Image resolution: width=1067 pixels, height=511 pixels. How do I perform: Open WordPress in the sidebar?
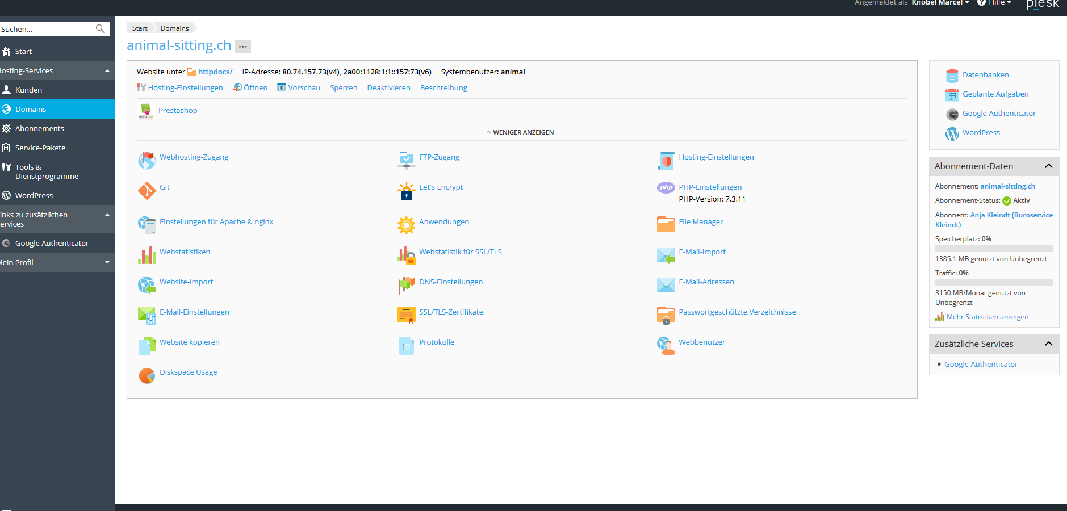tap(57, 196)
